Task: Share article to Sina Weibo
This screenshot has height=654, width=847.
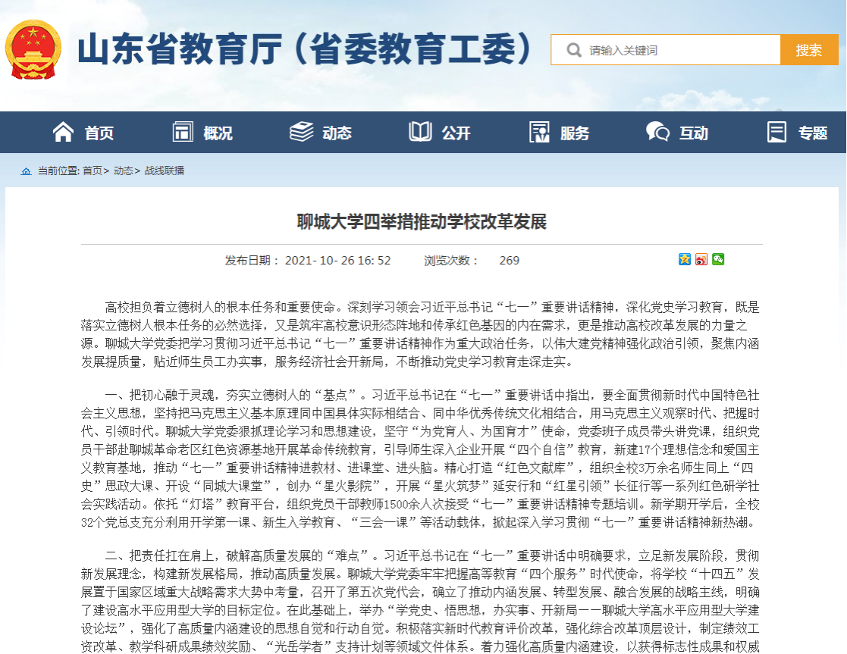Action: click(x=701, y=259)
